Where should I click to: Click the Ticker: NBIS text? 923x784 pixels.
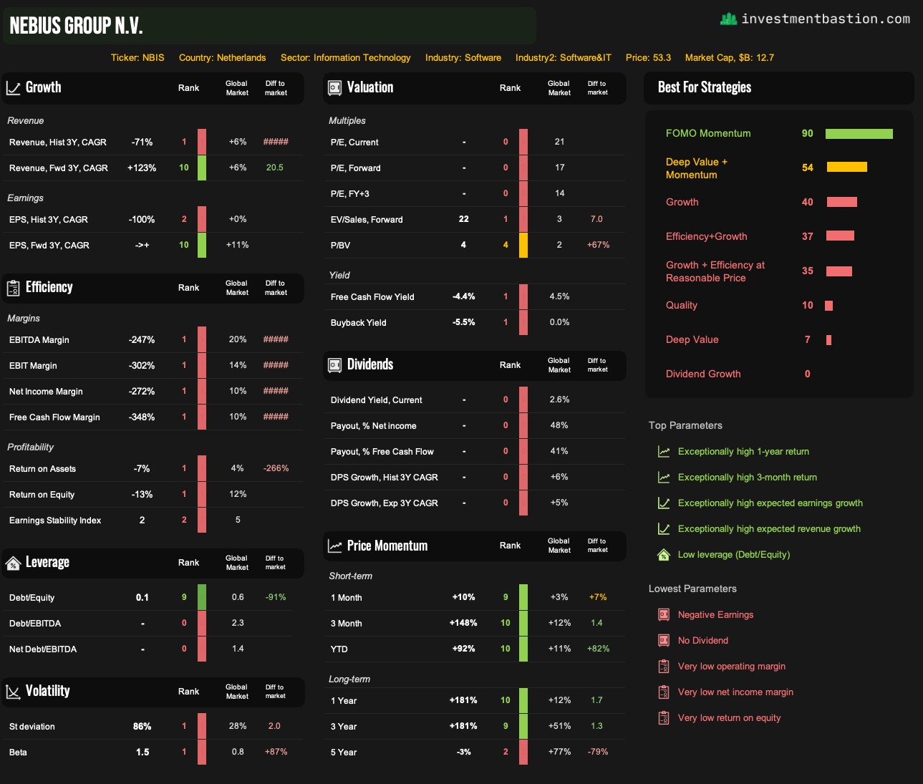[x=137, y=58]
